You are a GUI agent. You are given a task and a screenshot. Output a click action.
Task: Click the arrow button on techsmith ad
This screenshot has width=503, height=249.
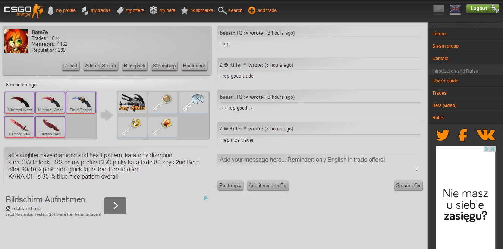(115, 206)
